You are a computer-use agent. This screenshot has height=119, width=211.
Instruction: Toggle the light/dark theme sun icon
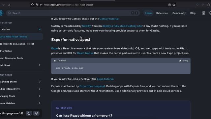(x=203, y=13)
